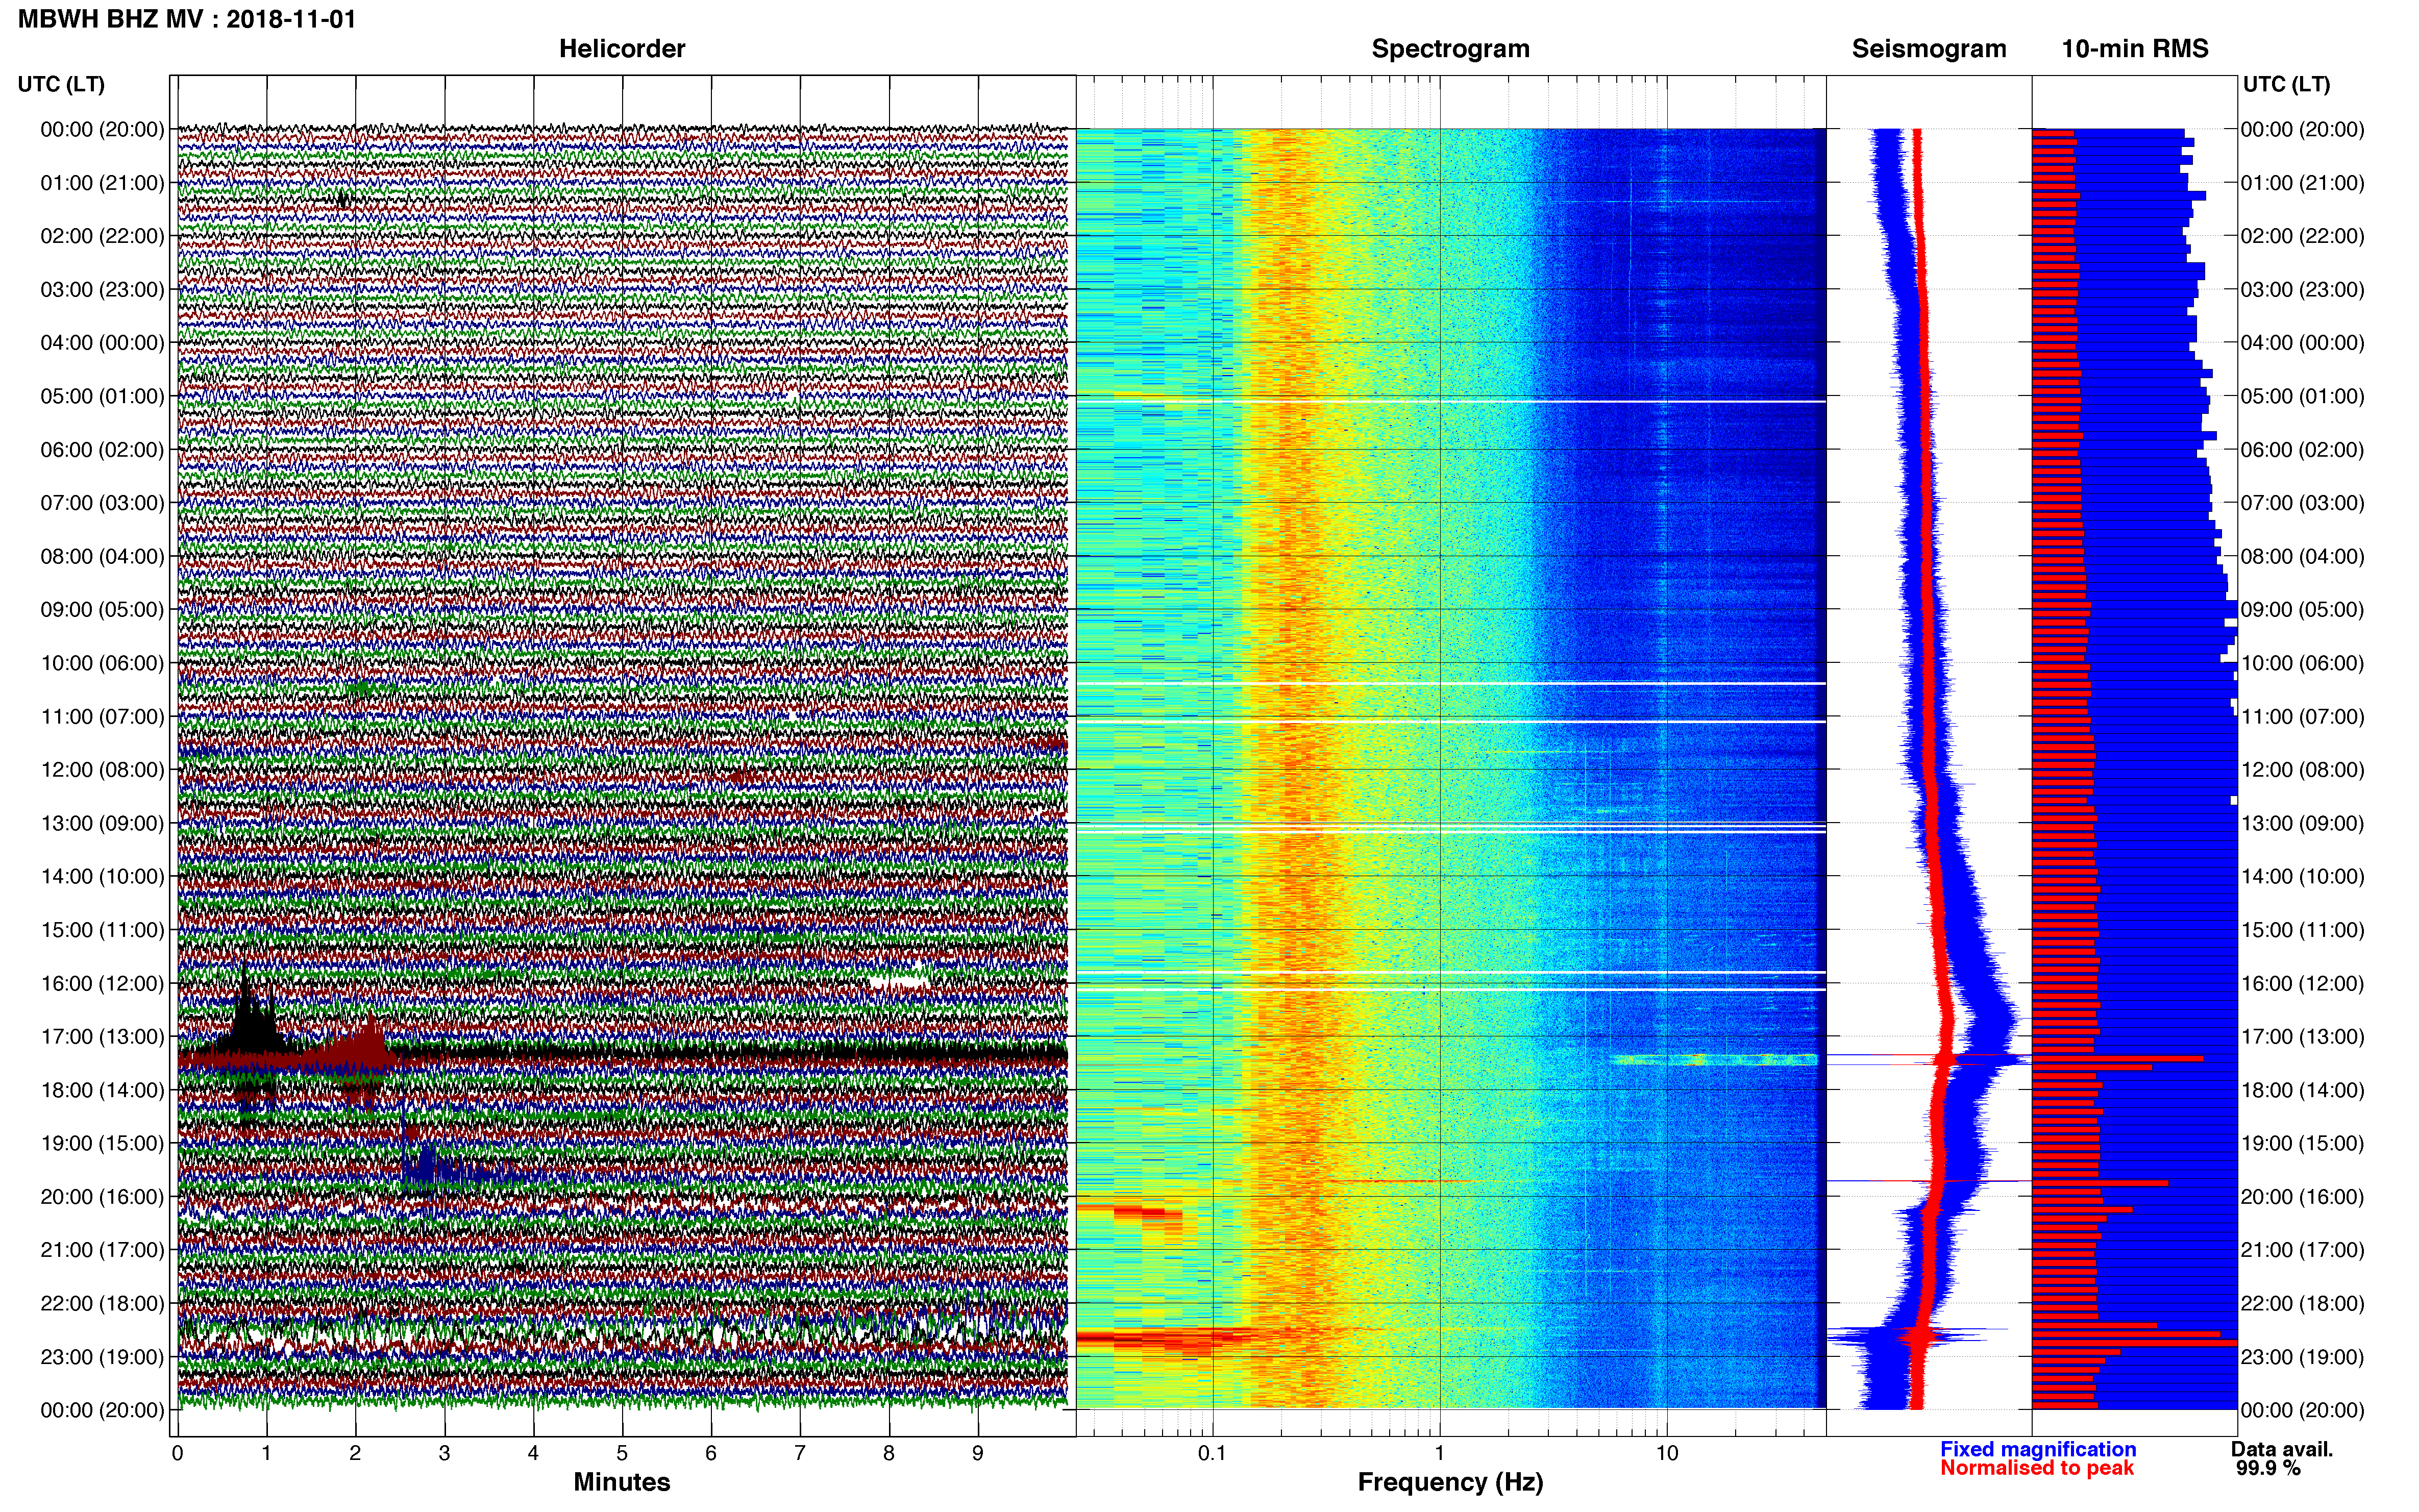Viewport: 2419px width, 1512px height.
Task: Click the left axis label '23:00 (19:00)'
Action: point(102,1357)
